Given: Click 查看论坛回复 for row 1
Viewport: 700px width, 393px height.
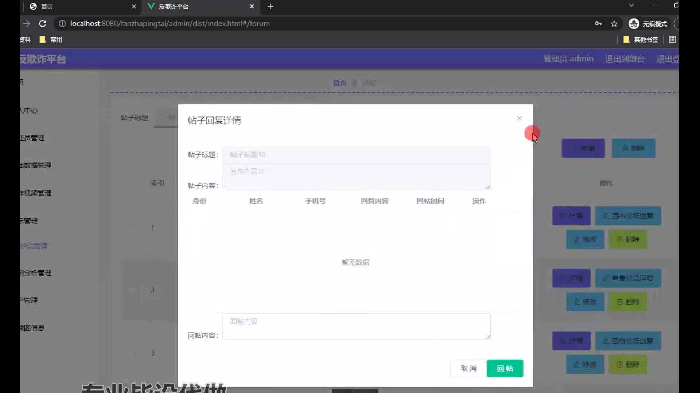Looking at the screenshot, I should point(628,216).
